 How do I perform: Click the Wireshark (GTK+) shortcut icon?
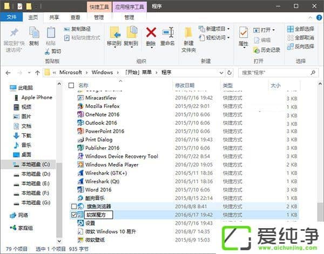(x=80, y=173)
